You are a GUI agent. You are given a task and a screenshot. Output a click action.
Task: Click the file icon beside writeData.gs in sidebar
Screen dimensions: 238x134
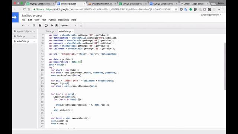[15, 41]
